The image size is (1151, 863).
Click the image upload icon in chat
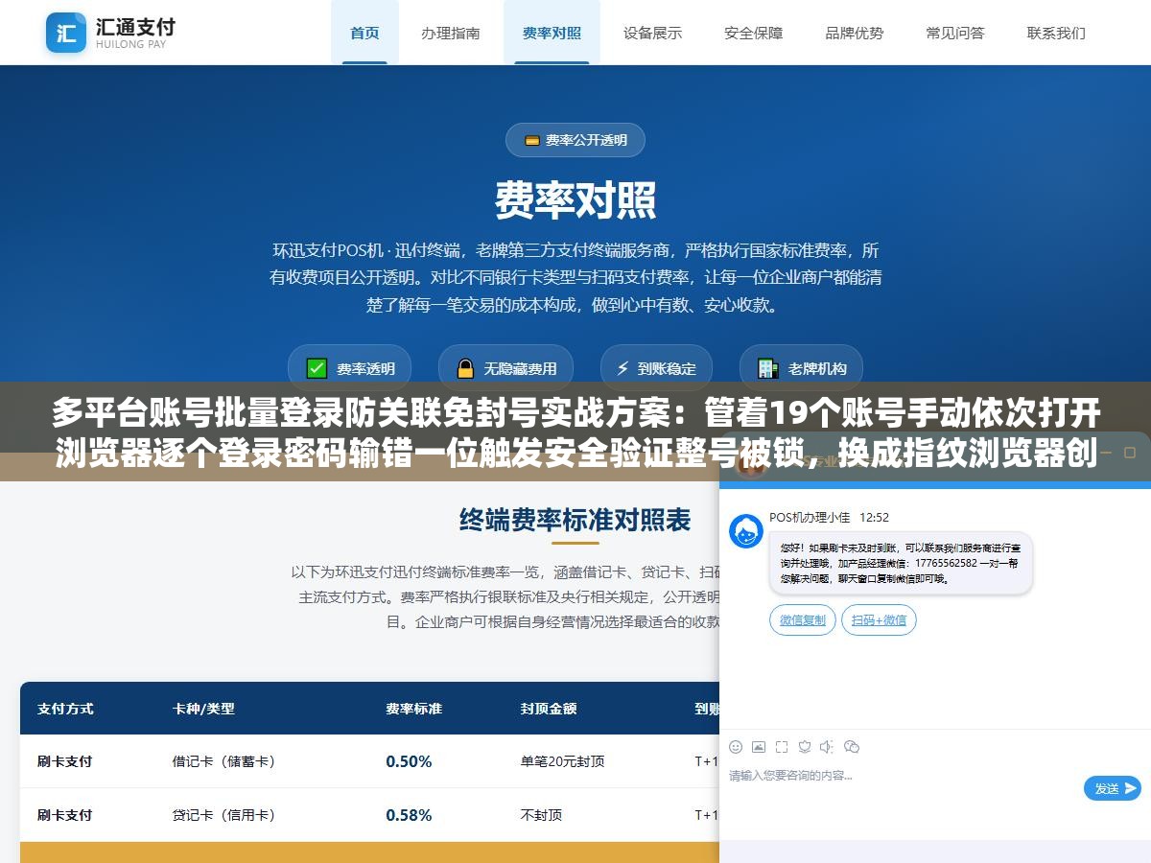point(759,747)
